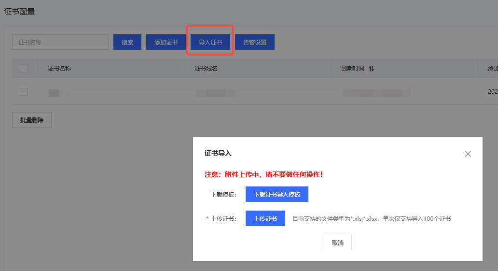This screenshot has width=498, height=271.
Task: Click the highlighted 导入证书 button
Action: [210, 42]
